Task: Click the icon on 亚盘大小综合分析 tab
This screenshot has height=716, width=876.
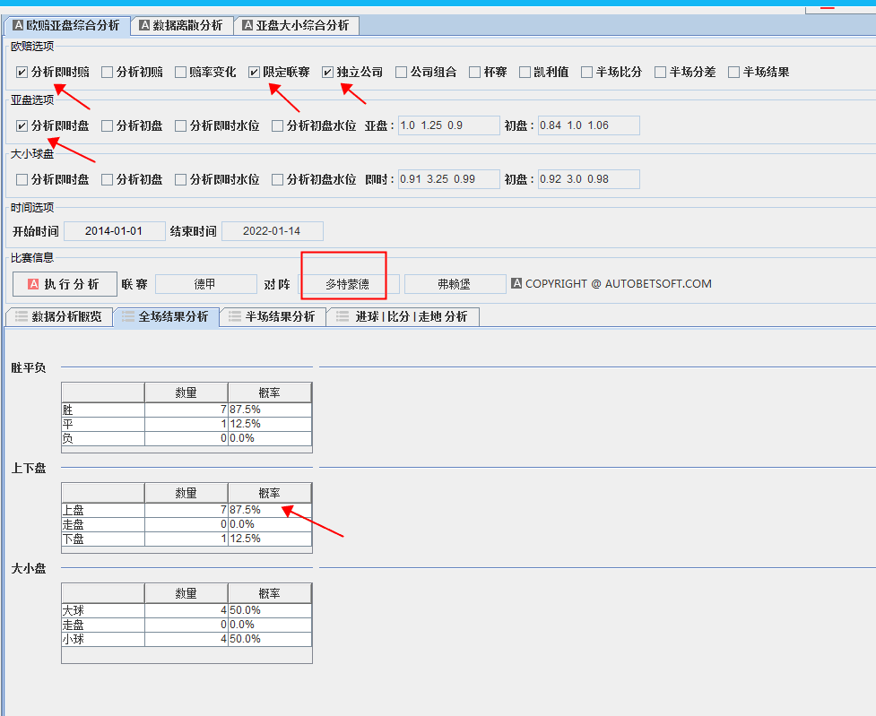Action: (x=247, y=26)
